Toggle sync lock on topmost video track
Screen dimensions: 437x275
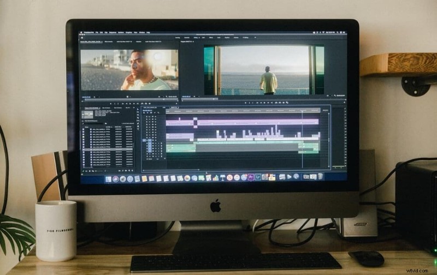(x=152, y=117)
